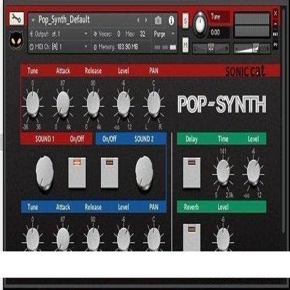Toggle Sound 2 On/Off switch
290x290 pixels.
coord(110,172)
